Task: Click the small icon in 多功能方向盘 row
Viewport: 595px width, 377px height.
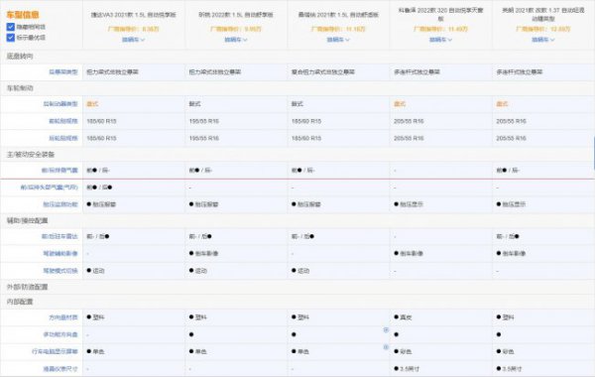Action: point(386,330)
